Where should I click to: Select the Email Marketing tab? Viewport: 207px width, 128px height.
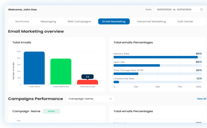coord(114,22)
